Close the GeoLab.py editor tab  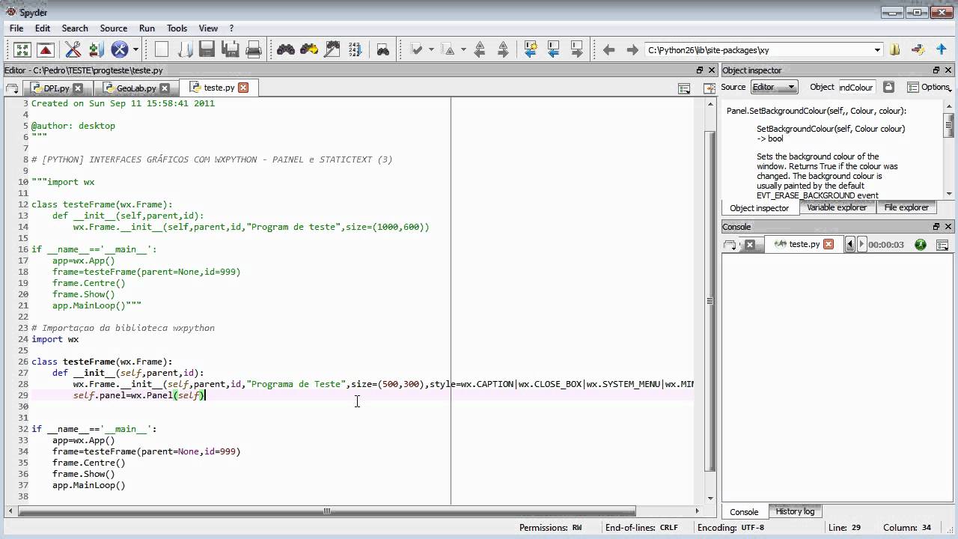(x=164, y=88)
